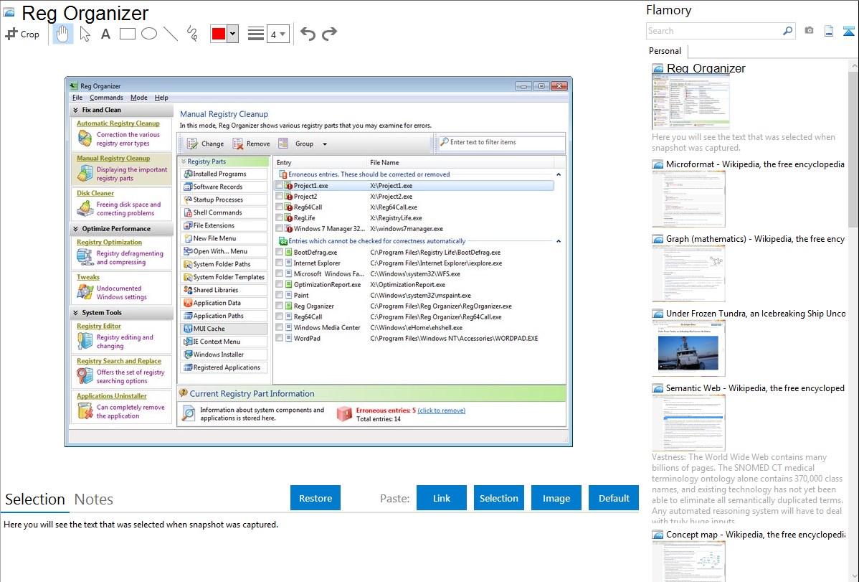Click the camera snapshot icon

click(809, 31)
